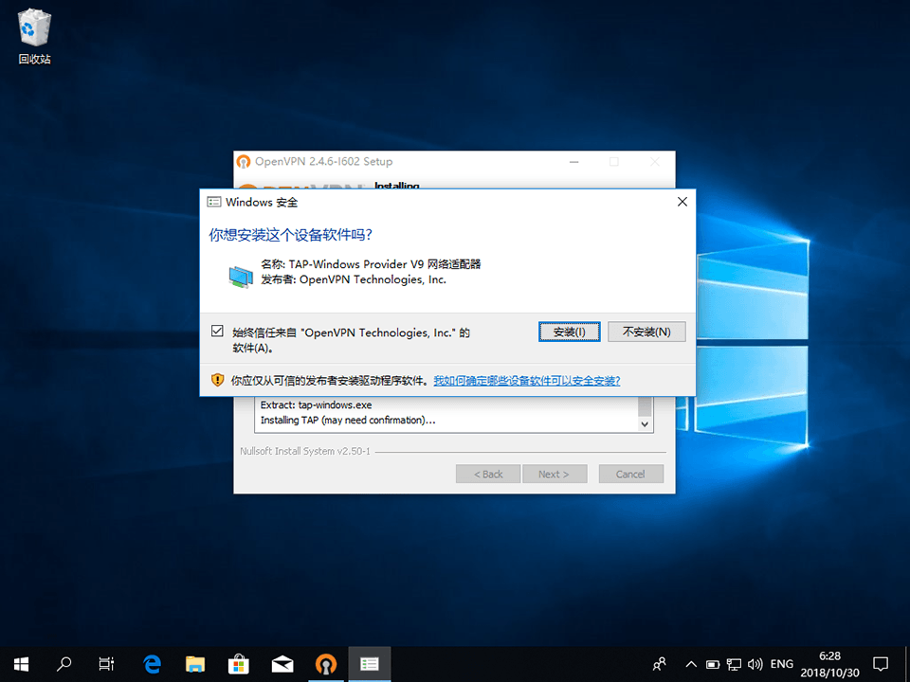Select 'Extract: tap-windows.exe' log line
Screen dimensions: 910x682
tap(316, 404)
